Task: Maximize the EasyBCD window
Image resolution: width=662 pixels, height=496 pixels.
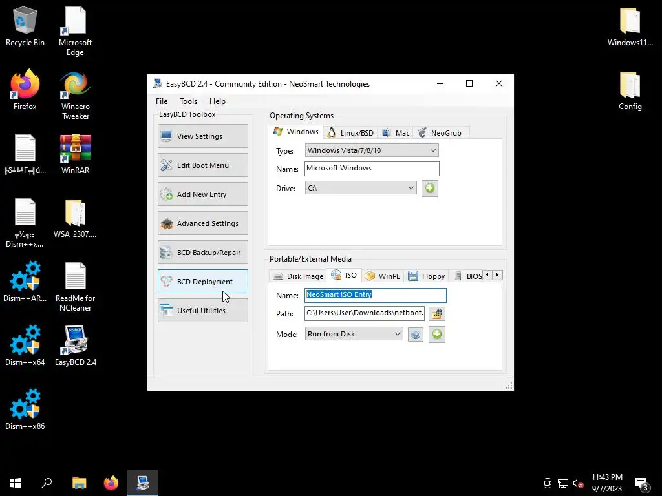Action: tap(469, 83)
